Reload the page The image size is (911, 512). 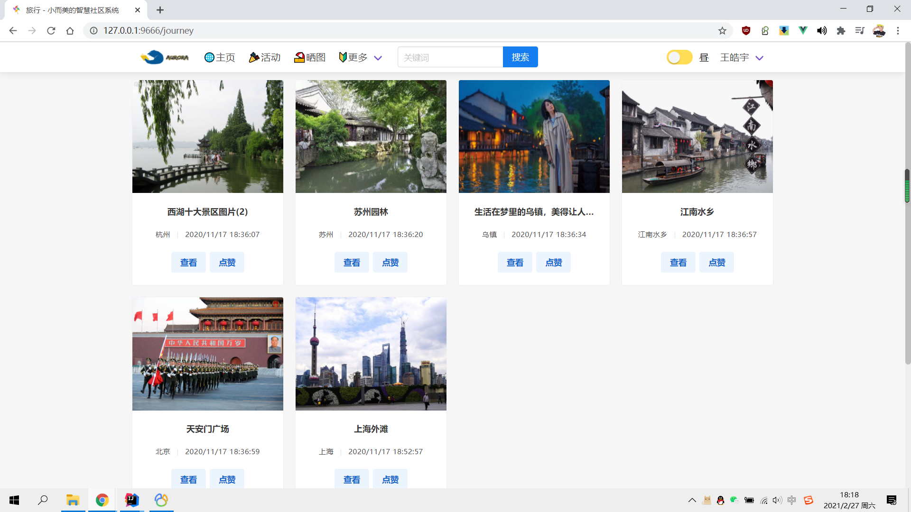pos(51,31)
